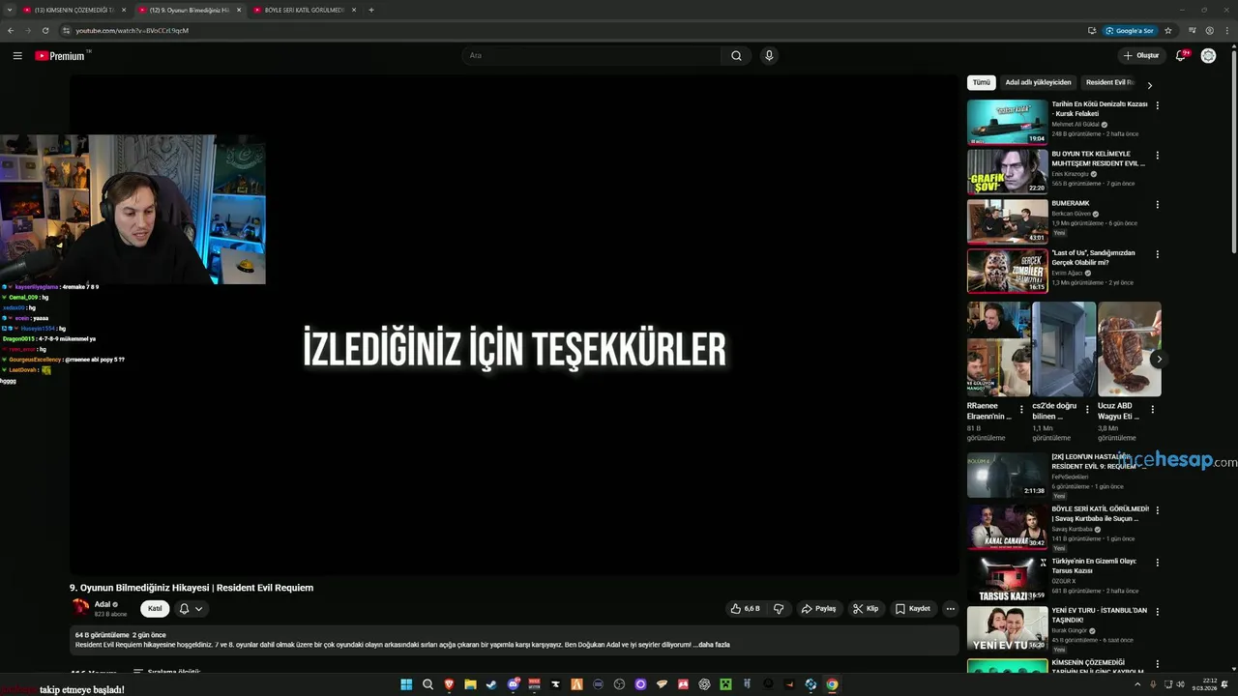Open the account avatar menu
Screen dimensions: 1238x696
(1208, 56)
